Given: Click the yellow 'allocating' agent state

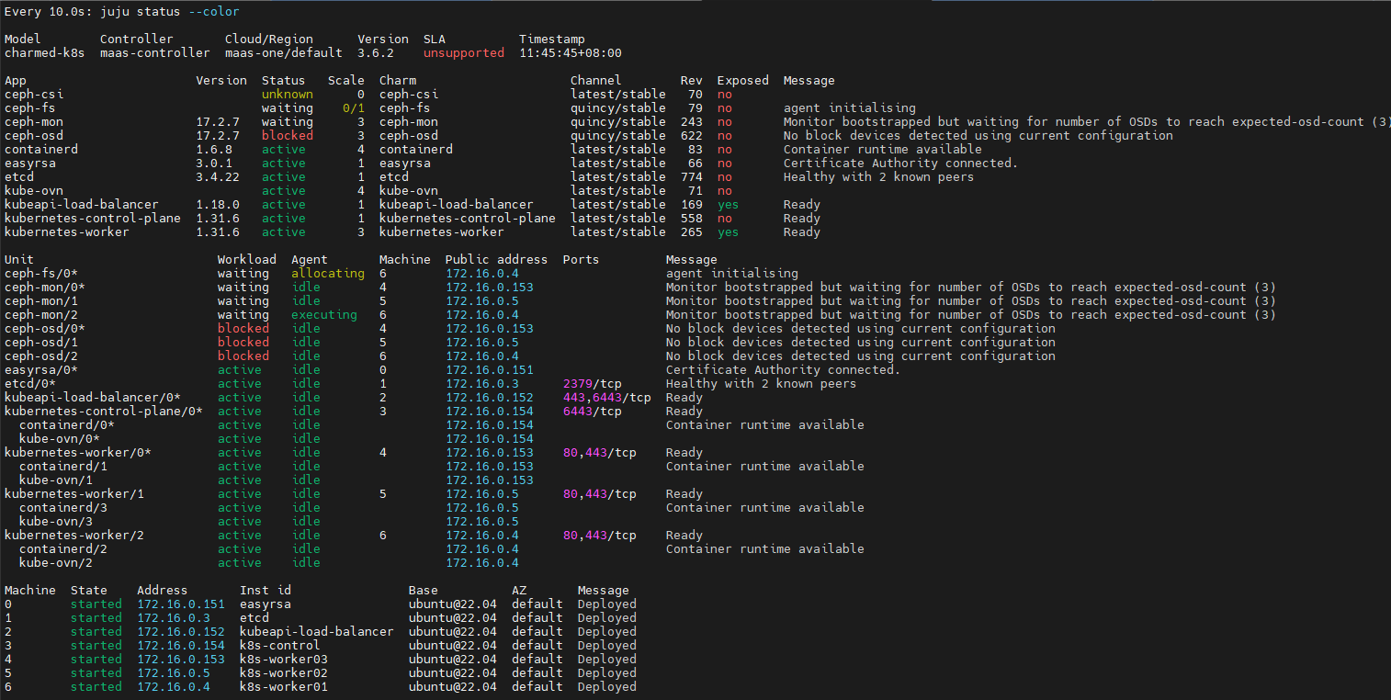Looking at the screenshot, I should 328,273.
